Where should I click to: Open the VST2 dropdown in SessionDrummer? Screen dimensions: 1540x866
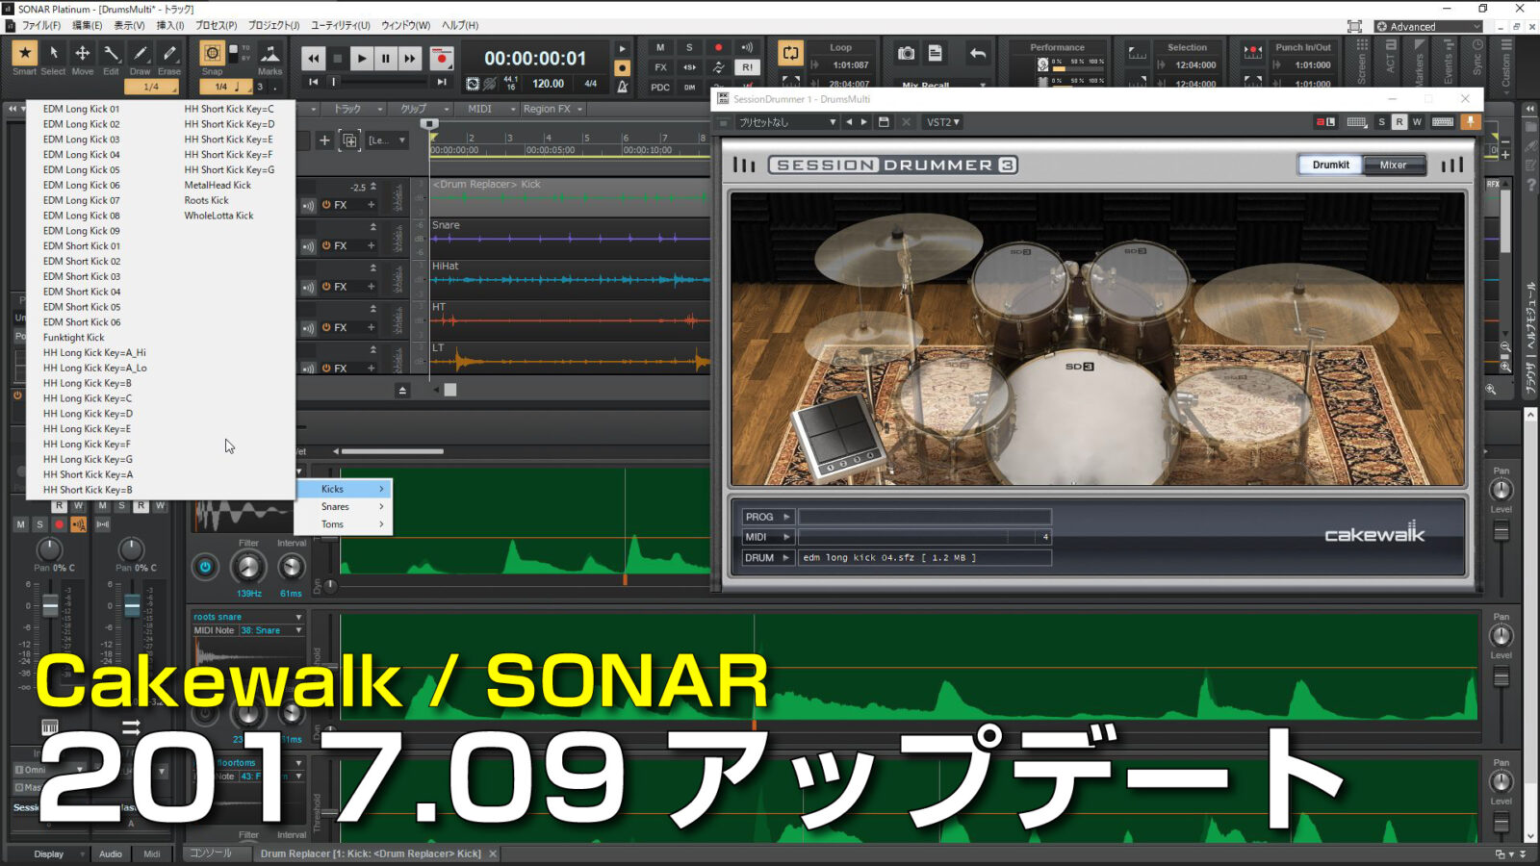pos(940,122)
